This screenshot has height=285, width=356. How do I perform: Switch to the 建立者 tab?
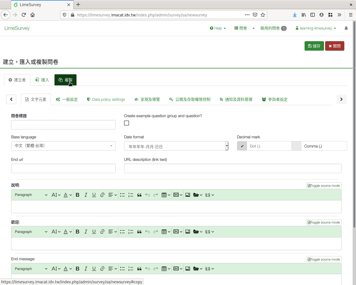[17, 80]
